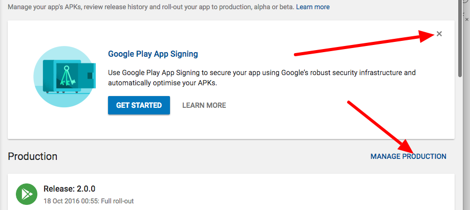Click the Google Play App Signing heading
Viewport: 470px width, 210px height.
153,54
